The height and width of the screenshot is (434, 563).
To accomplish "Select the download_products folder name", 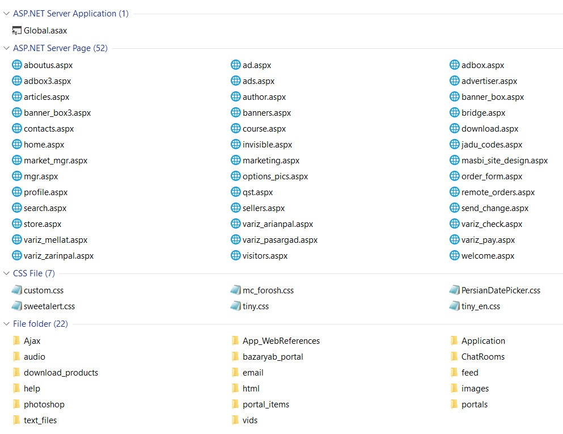I will pos(61,373).
